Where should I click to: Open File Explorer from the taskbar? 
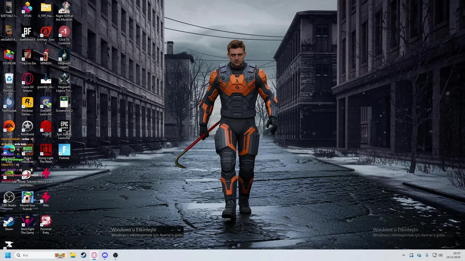(73, 255)
